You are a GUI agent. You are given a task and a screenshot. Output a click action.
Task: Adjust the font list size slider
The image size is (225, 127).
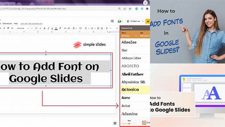(129, 123)
